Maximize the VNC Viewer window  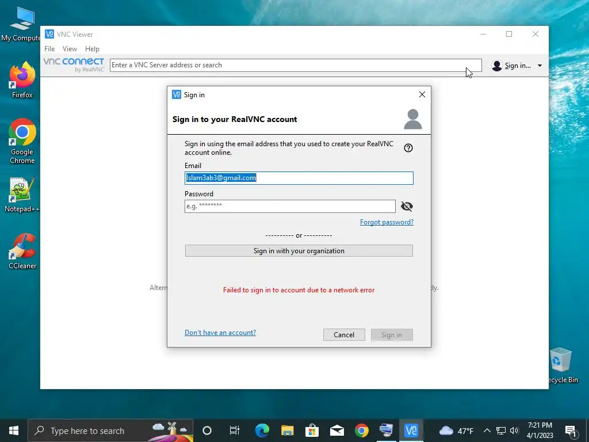pyautogui.click(x=509, y=34)
